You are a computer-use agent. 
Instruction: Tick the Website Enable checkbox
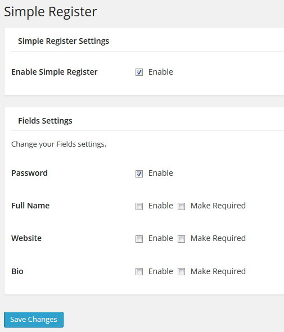point(139,239)
